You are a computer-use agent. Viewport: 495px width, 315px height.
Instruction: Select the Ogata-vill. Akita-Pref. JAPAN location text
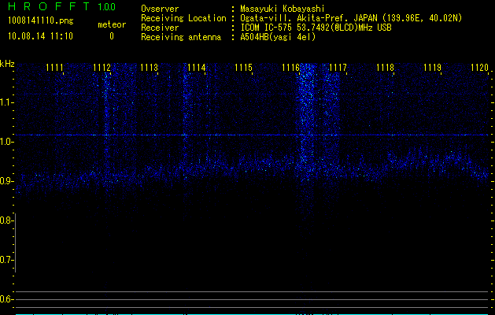point(351,18)
